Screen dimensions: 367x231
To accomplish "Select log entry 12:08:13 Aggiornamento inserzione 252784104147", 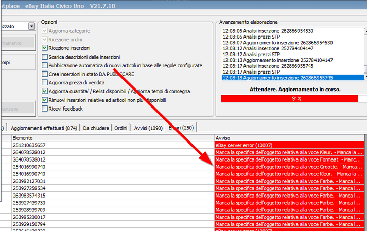I will 292,60.
